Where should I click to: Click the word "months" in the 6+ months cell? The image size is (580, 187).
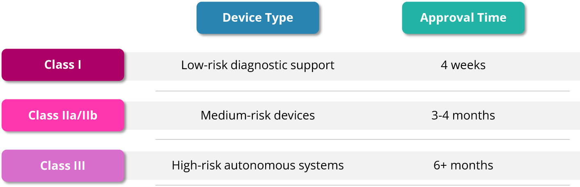pos(471,165)
